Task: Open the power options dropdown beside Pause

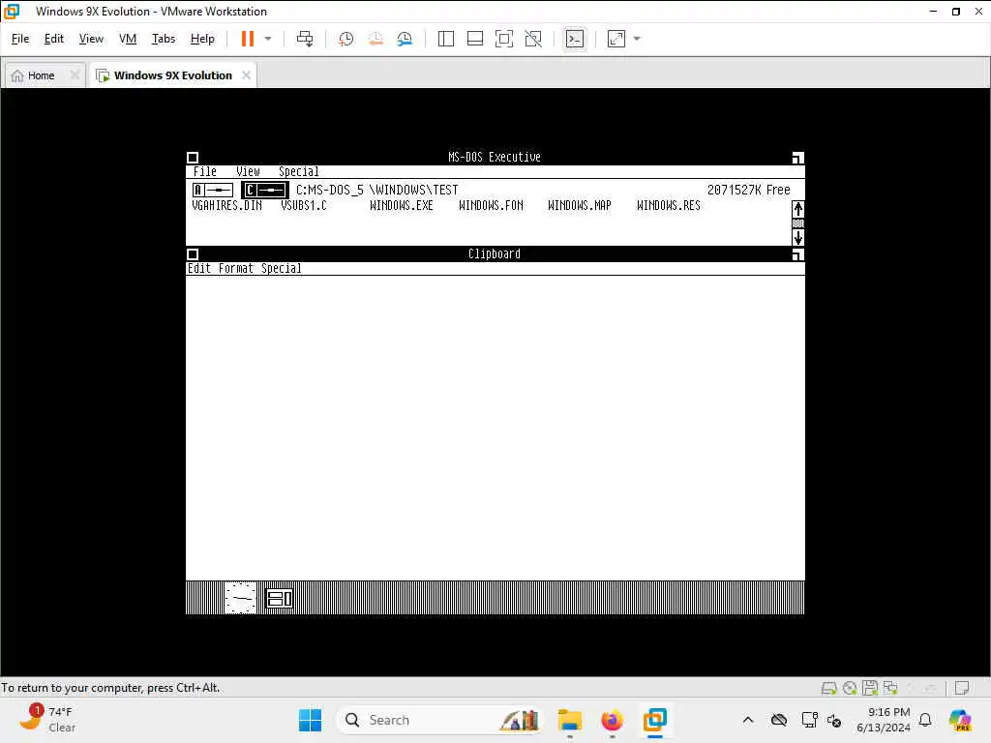Action: coord(268,39)
